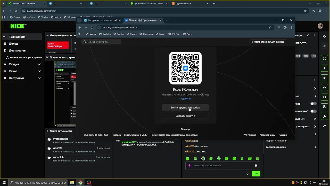The height and width of the screenshot is (186, 330).
Task: Click the Русский language link in the VK footer
Action: 283,135
